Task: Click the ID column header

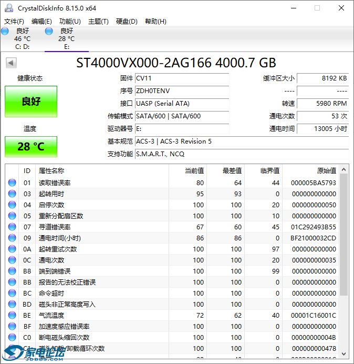Action: click(27, 171)
